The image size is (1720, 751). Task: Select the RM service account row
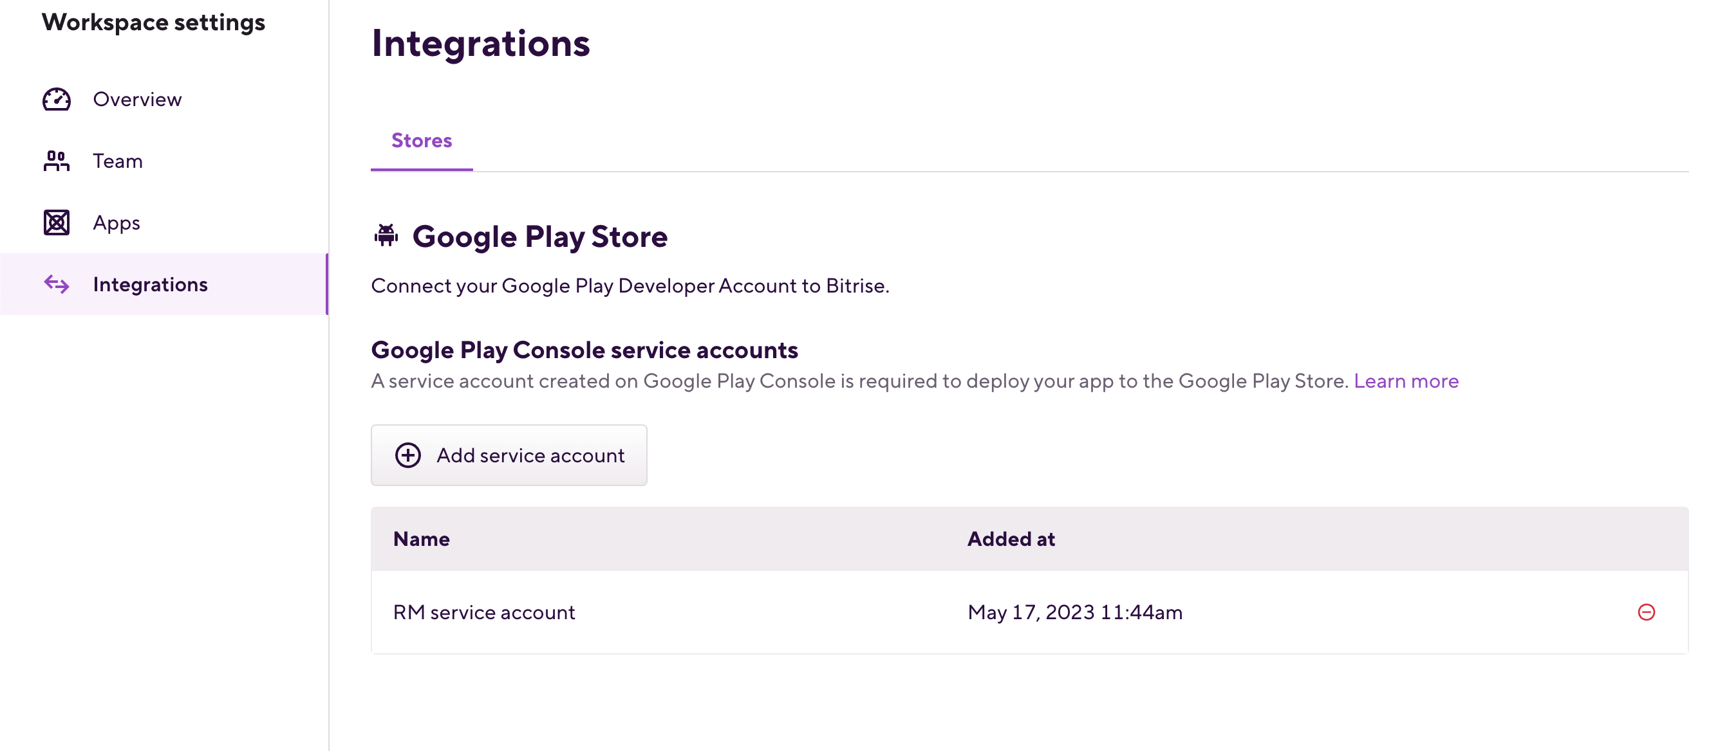[484, 611]
